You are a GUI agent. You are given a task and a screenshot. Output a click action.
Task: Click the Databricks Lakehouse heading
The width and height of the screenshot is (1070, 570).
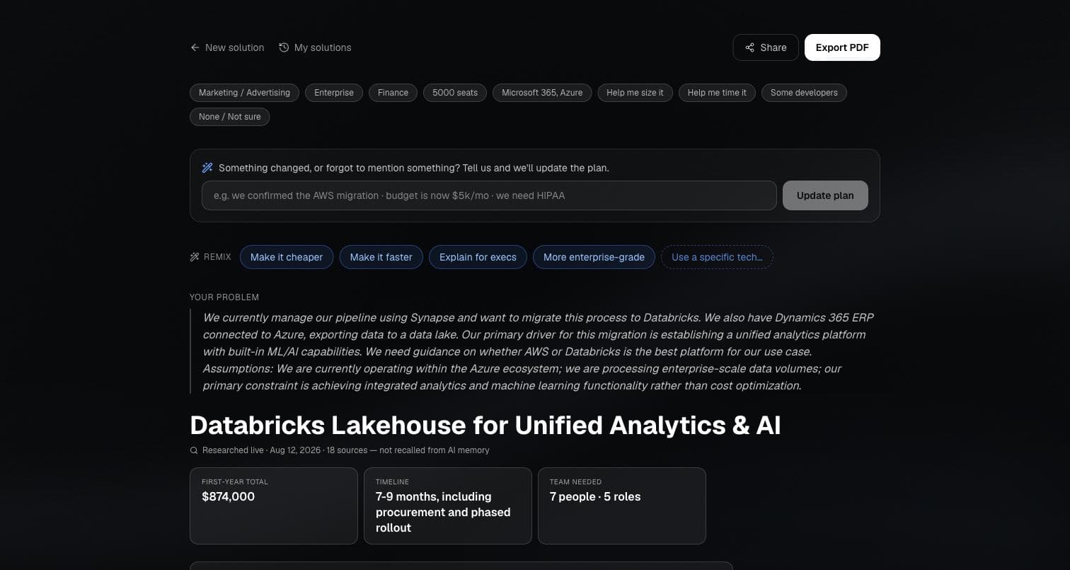[485, 425]
